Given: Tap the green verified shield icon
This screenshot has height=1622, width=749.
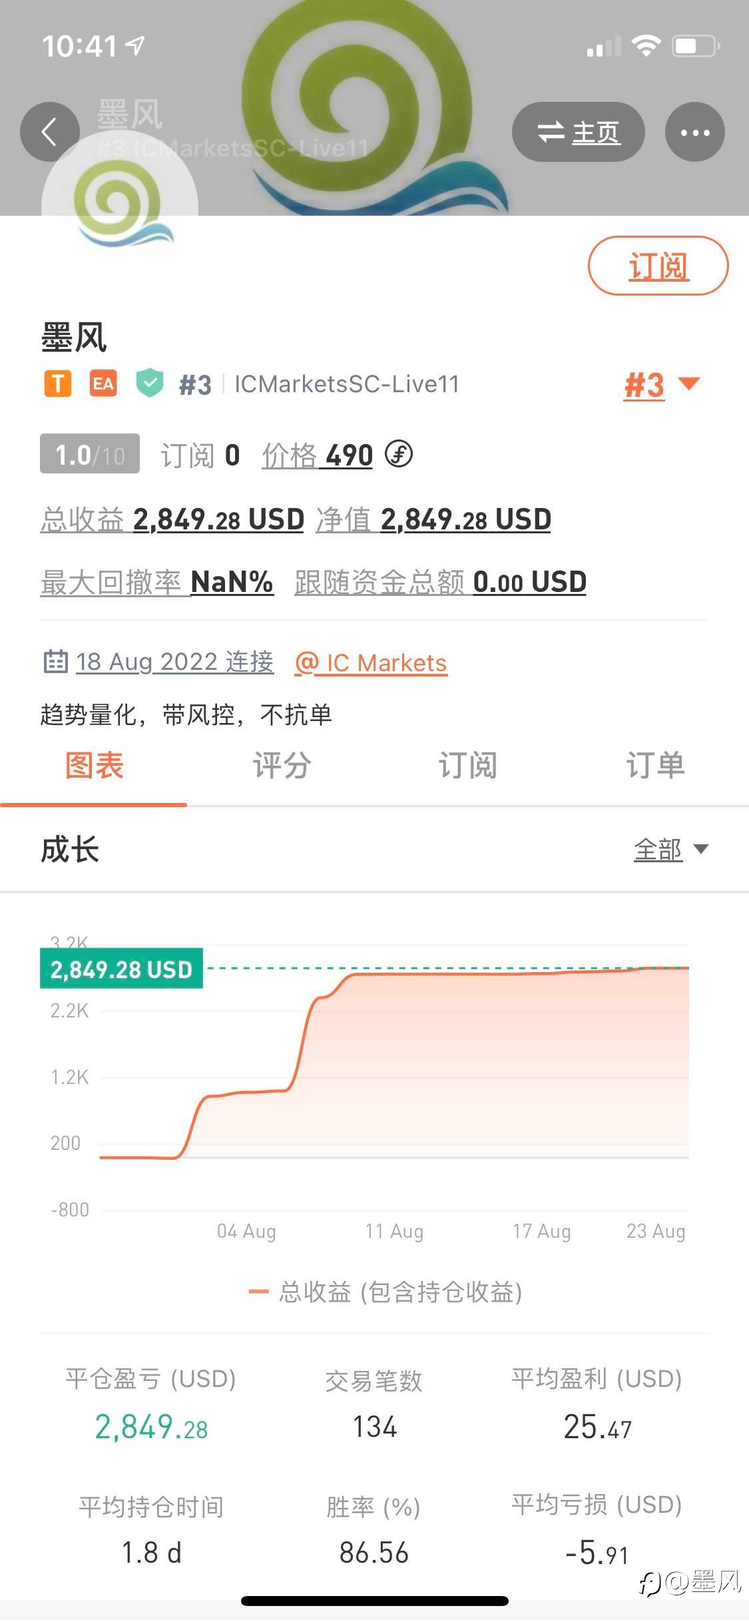Looking at the screenshot, I should click(x=150, y=384).
